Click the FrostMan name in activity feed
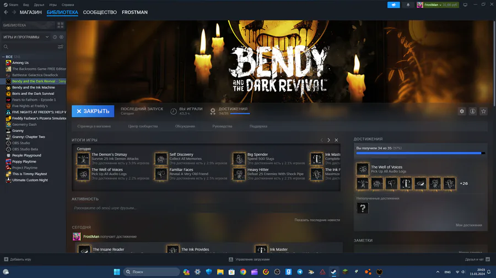Viewport: 496px width, 278px height. pyautogui.click(x=91, y=236)
